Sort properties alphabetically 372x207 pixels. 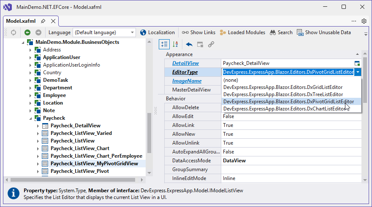tap(176, 44)
